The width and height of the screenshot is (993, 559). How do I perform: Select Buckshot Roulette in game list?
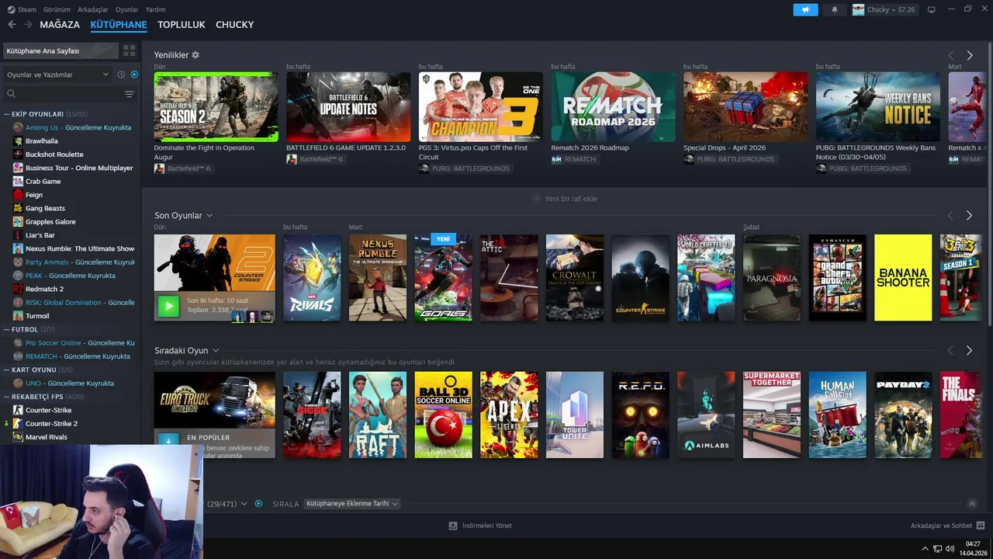54,155
